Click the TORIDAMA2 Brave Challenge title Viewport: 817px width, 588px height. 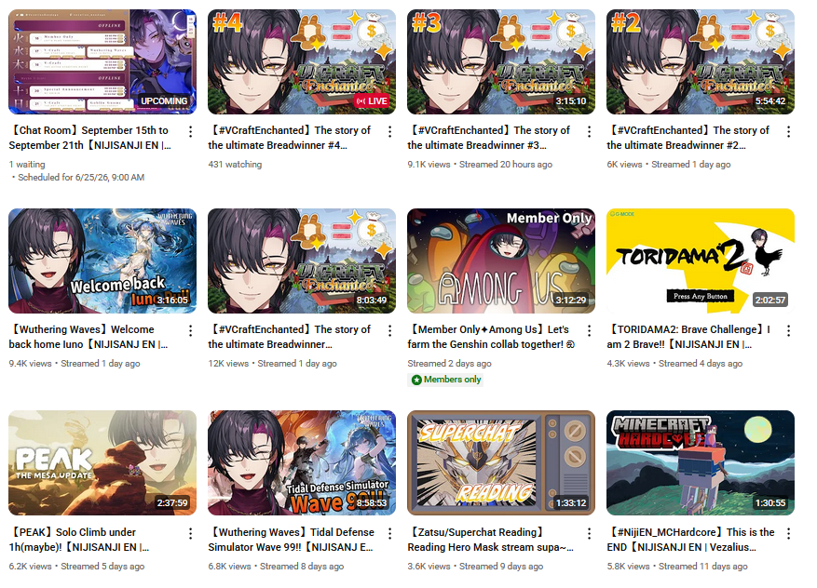coord(688,337)
